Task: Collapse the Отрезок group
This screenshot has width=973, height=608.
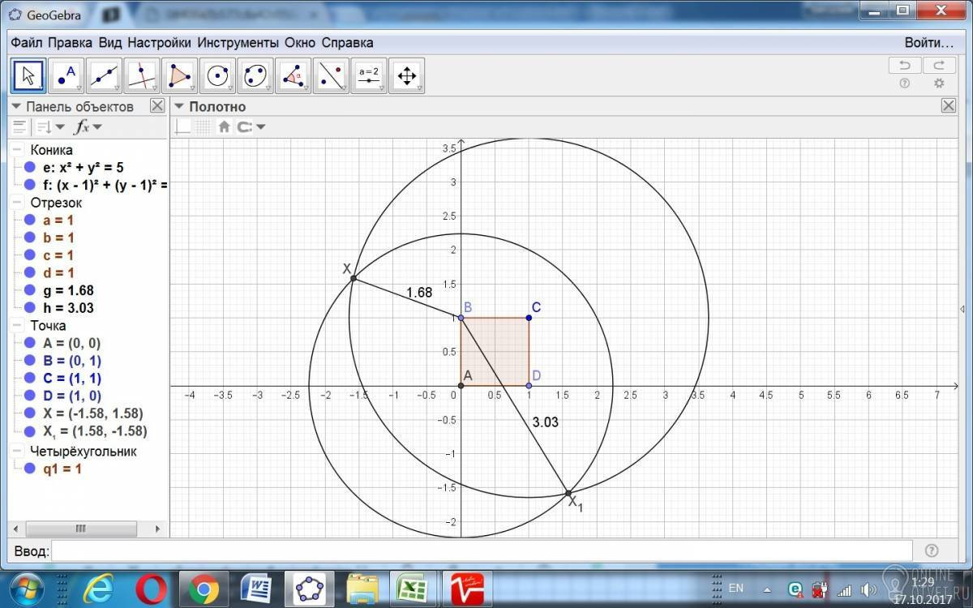Action: click(17, 203)
